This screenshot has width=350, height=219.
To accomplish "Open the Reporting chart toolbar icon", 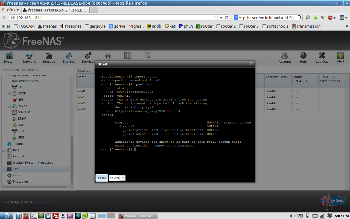I will (x=147, y=56).
